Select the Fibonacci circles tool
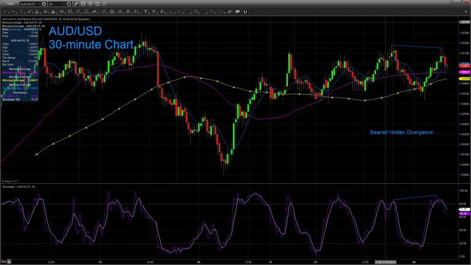471x265 pixels. (111, 11)
